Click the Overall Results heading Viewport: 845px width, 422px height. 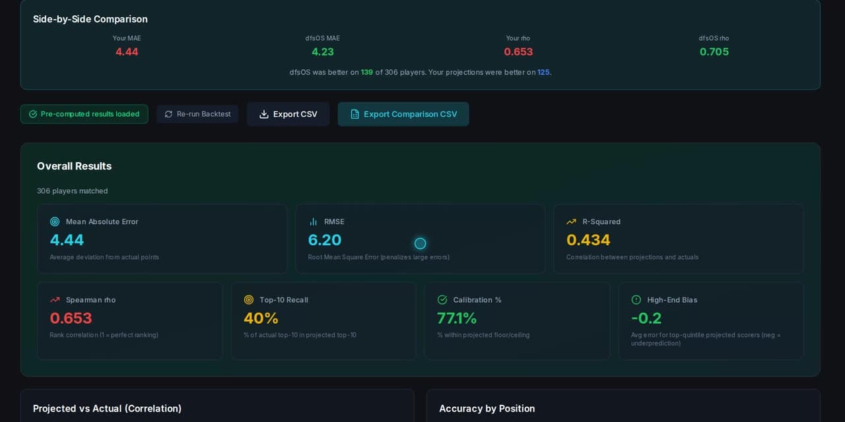tap(74, 166)
